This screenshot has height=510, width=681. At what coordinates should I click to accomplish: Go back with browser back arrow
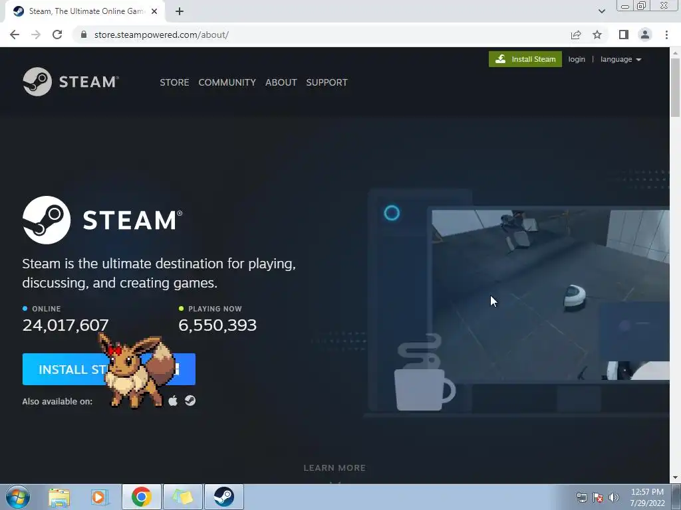(x=15, y=35)
